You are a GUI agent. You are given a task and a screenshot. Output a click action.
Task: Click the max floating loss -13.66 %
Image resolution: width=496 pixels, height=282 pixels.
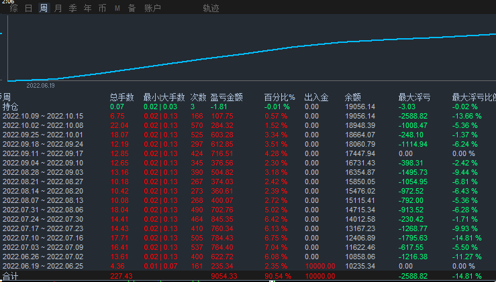point(467,116)
